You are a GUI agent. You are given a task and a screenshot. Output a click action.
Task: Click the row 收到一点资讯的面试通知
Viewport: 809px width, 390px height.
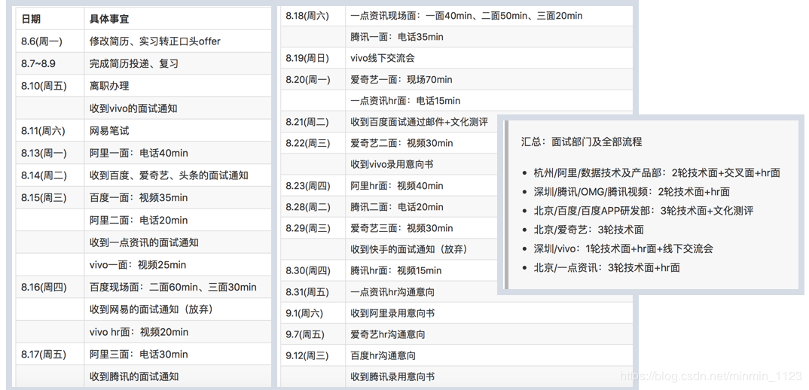(x=143, y=242)
